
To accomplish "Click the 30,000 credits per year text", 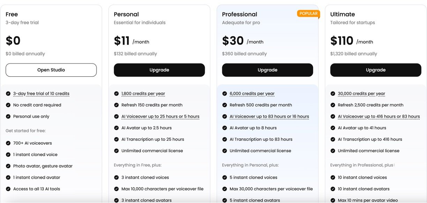I will click(x=361, y=93).
